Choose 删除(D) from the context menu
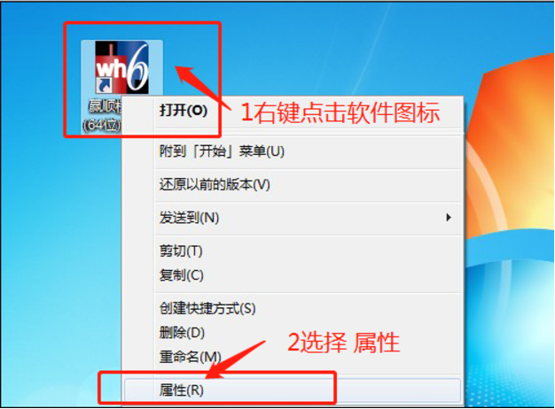Viewport: 555px width, 409px height. [182, 333]
